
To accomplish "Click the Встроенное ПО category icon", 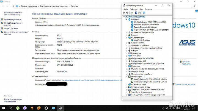I will coord(129,43).
